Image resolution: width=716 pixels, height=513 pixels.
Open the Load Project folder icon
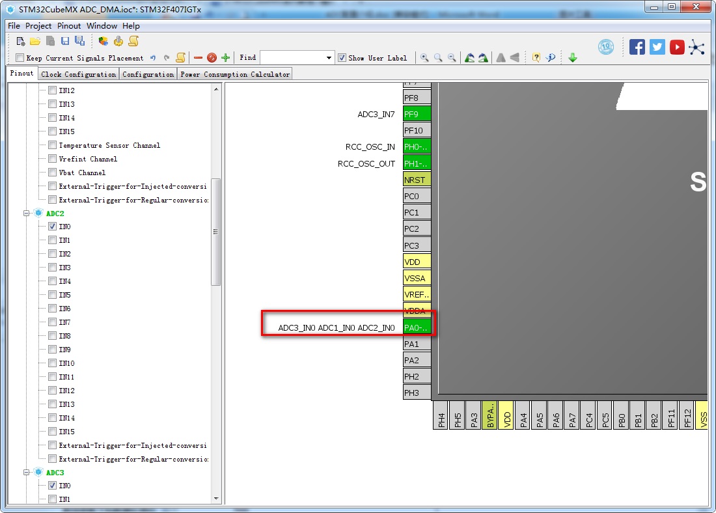coord(35,42)
